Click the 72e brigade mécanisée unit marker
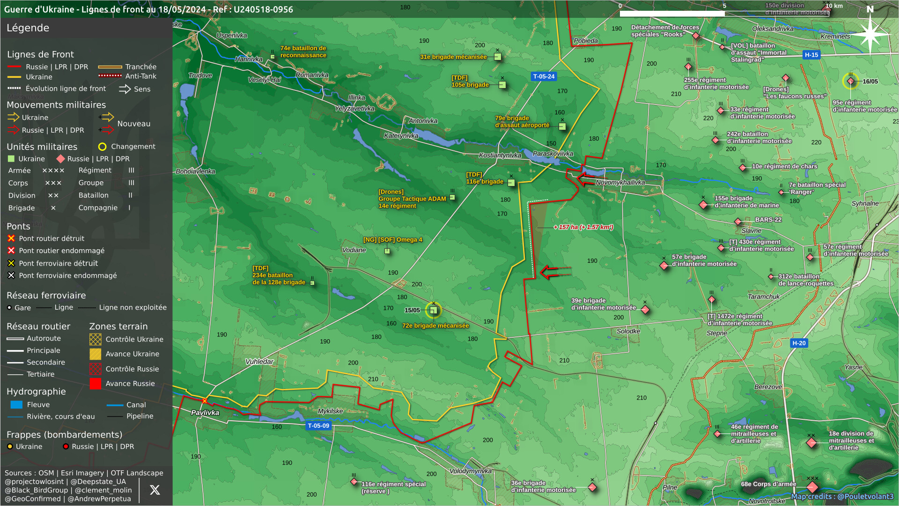This screenshot has height=506, width=899. [433, 310]
